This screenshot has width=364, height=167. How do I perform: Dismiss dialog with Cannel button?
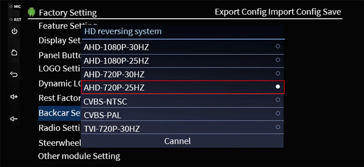(178, 141)
